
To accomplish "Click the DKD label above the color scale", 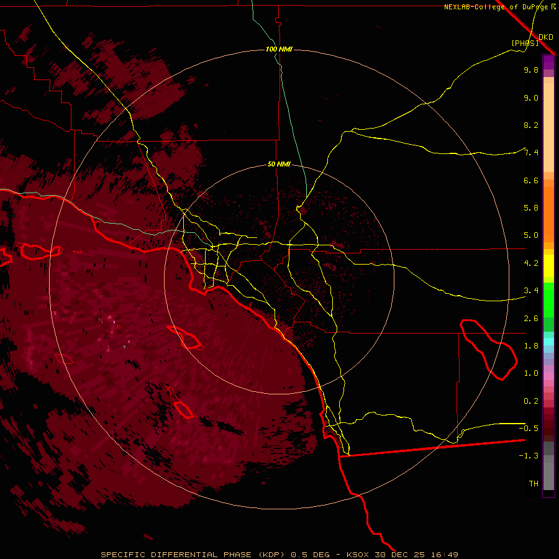I will click(x=546, y=37).
